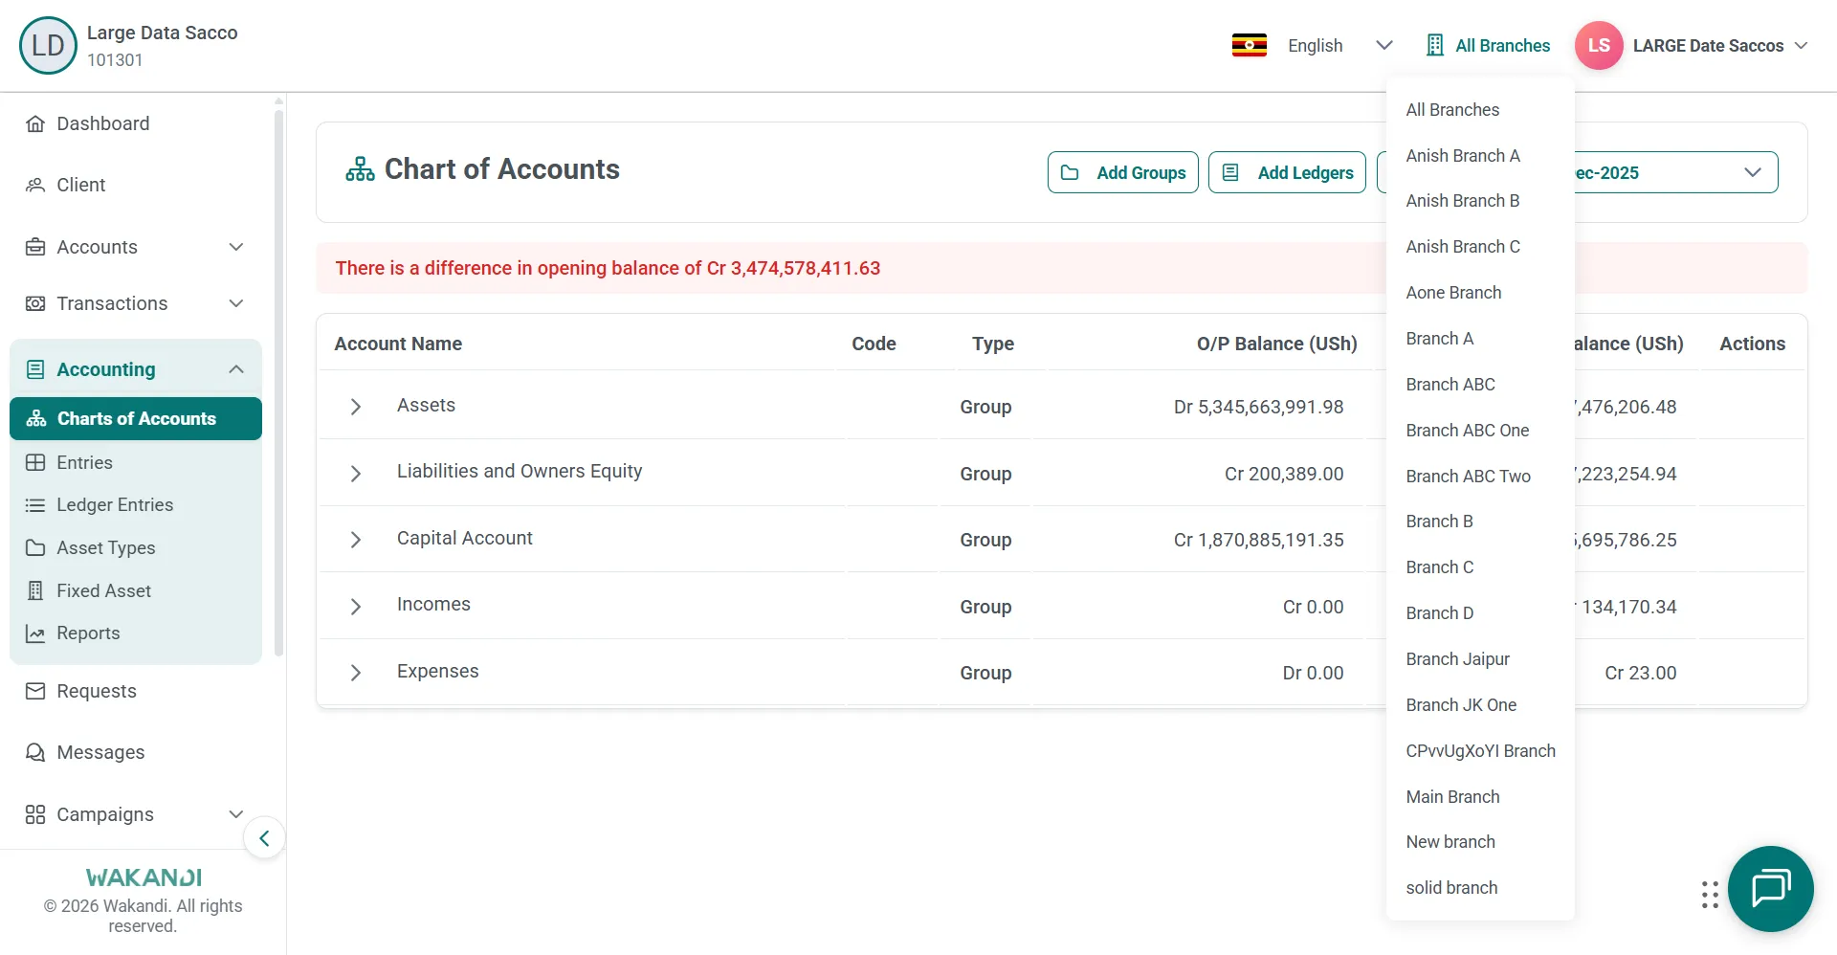Click the Add Ledgers button

[1287, 172]
